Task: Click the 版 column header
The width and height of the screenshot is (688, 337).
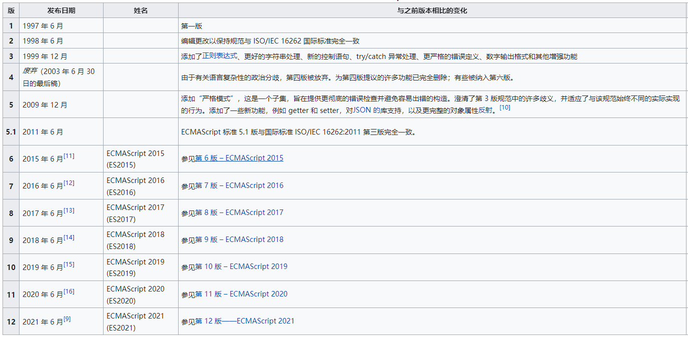Action: 11,10
